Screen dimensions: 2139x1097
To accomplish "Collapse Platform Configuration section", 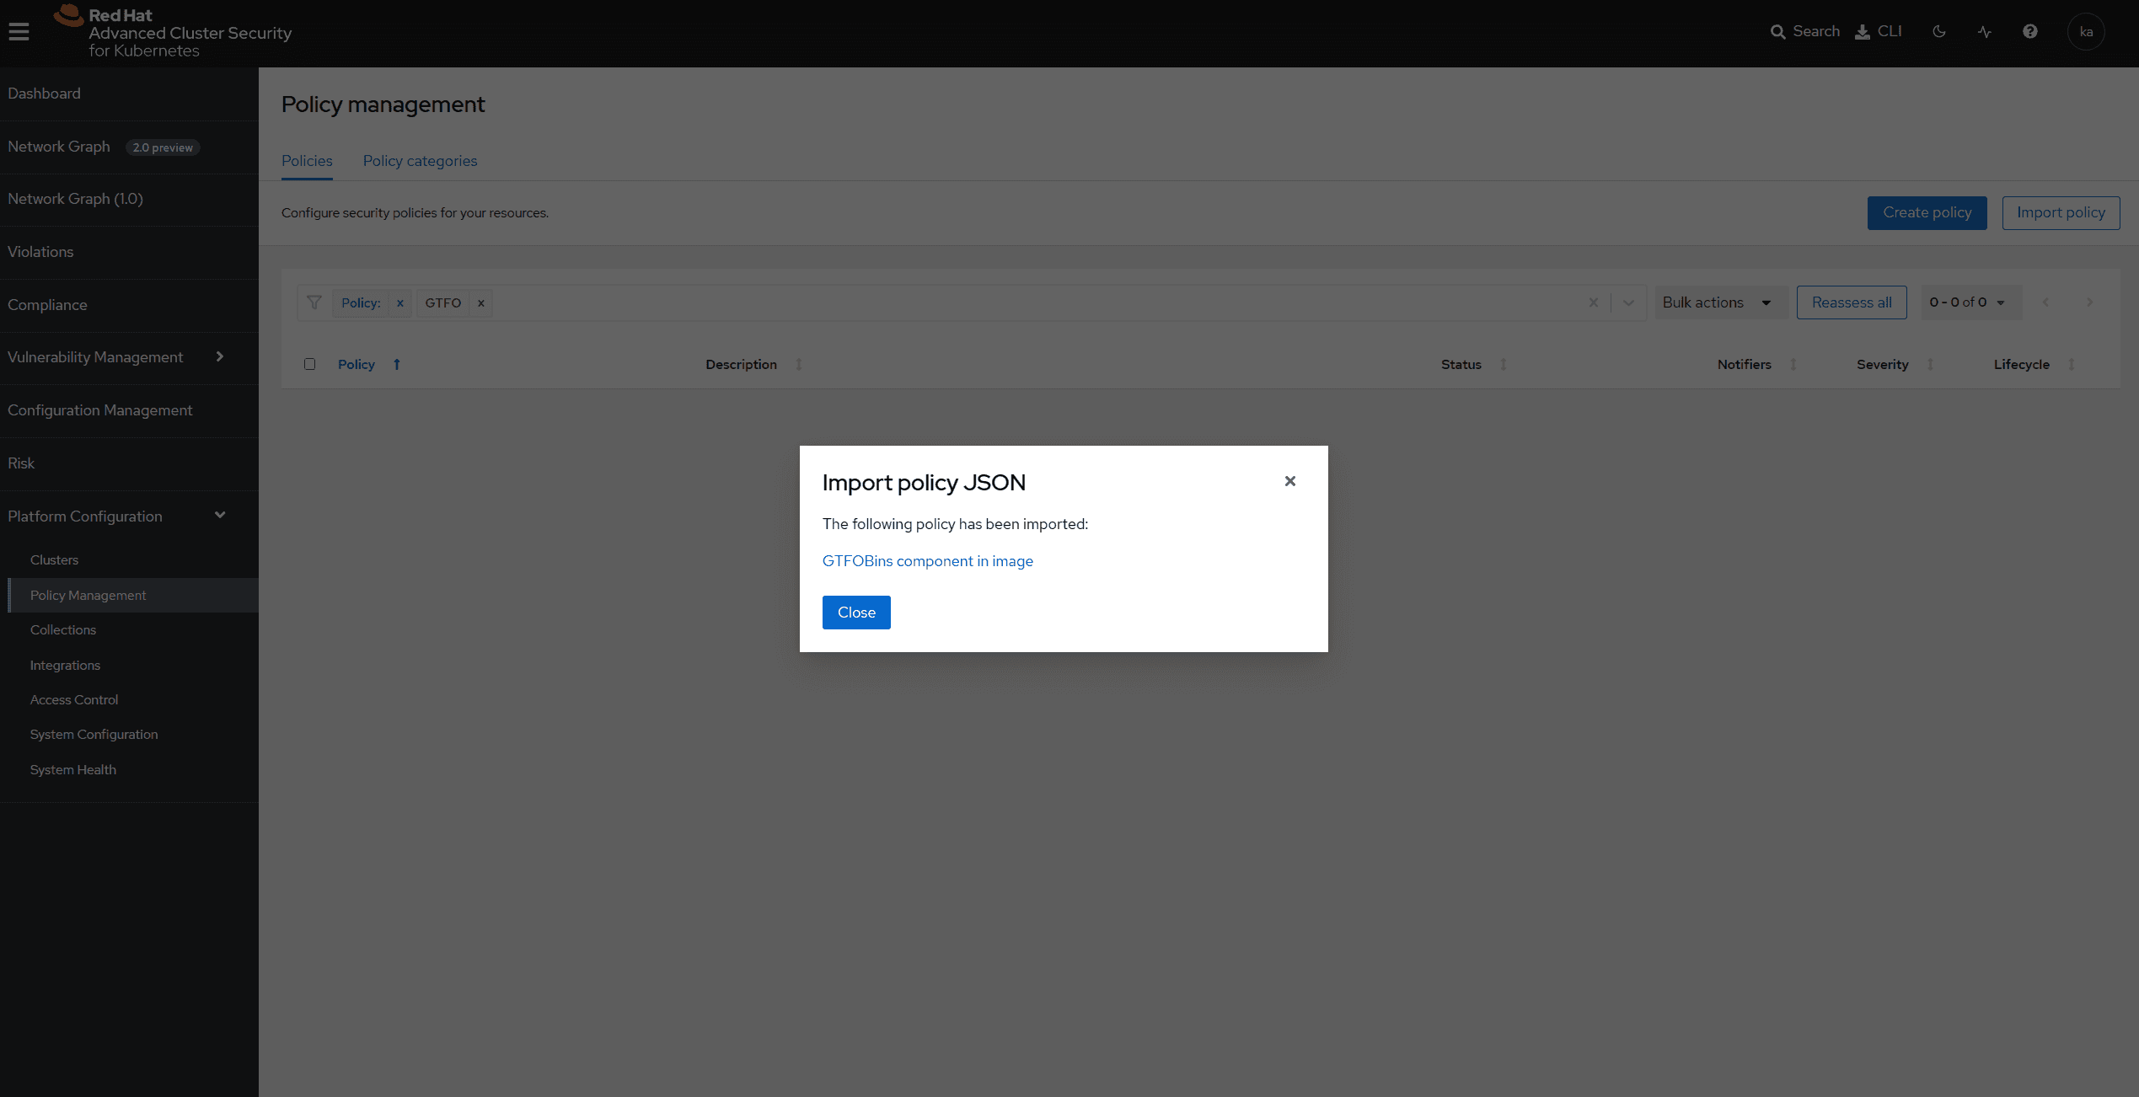I will (x=129, y=516).
